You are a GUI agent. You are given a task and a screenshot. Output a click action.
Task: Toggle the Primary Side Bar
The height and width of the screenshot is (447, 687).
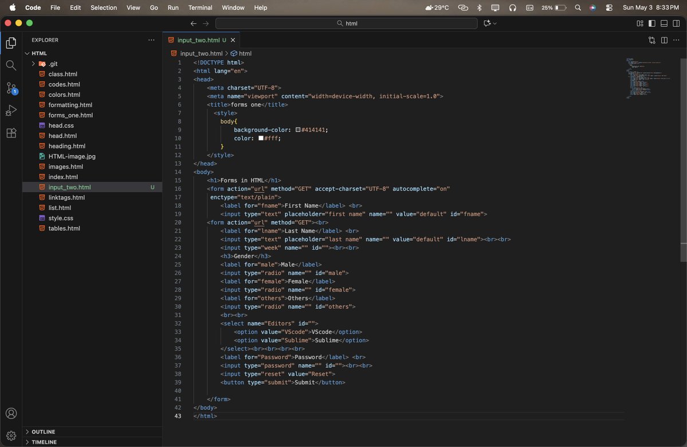point(652,23)
